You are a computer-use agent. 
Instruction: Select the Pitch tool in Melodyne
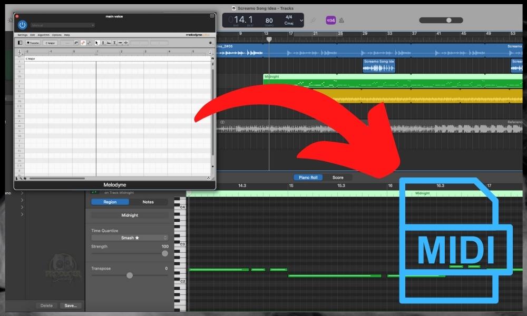point(103,43)
